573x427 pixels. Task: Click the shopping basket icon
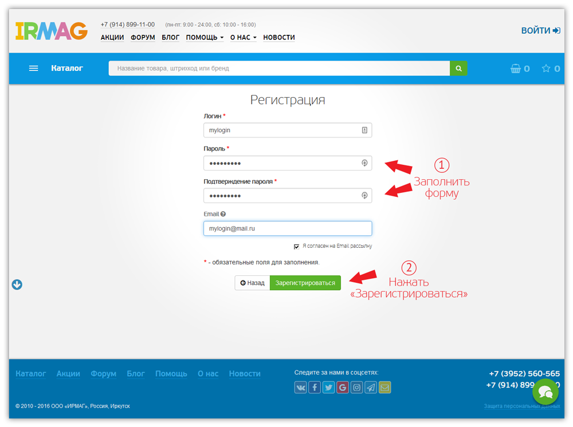pos(516,69)
